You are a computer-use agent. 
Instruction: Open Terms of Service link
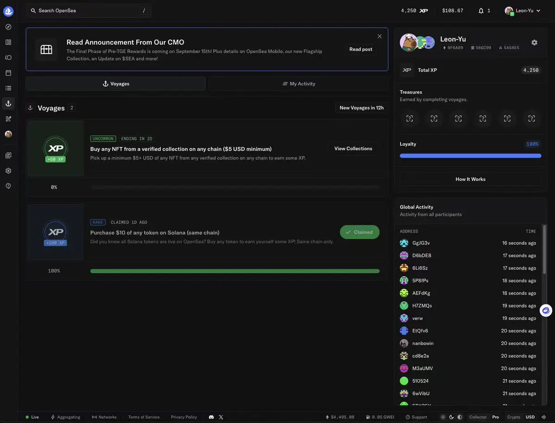coord(144,417)
